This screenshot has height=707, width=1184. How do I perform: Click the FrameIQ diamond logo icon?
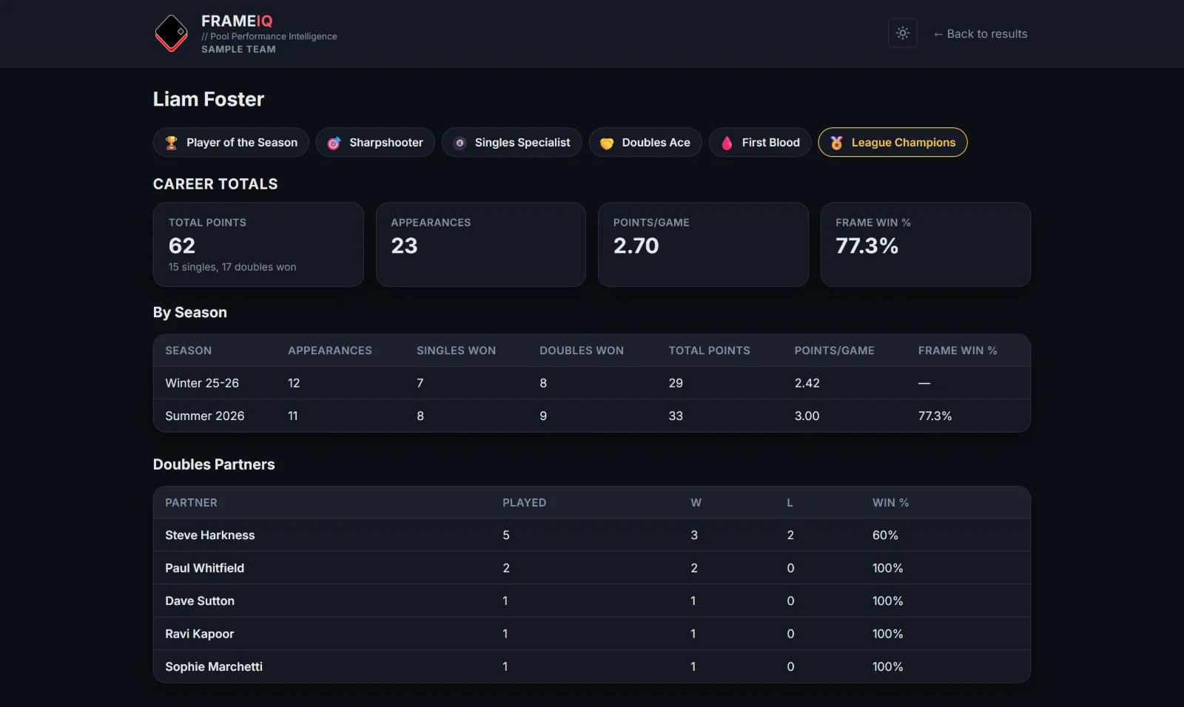coord(171,33)
